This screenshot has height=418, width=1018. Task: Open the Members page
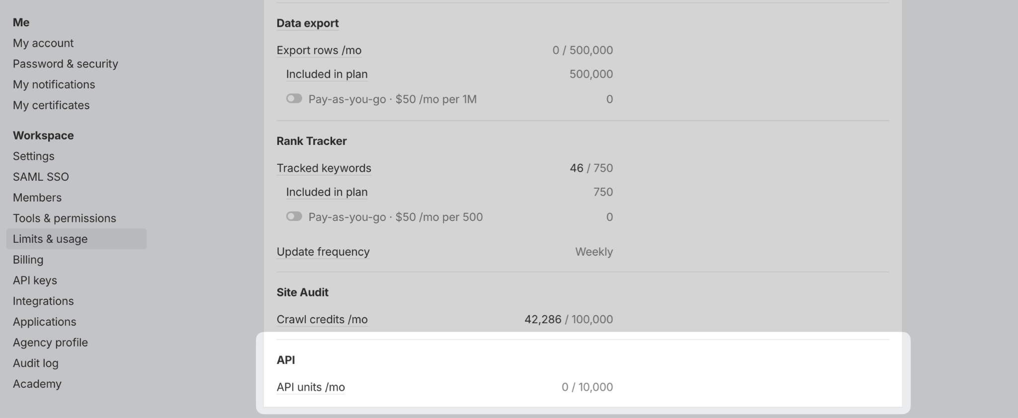point(37,197)
